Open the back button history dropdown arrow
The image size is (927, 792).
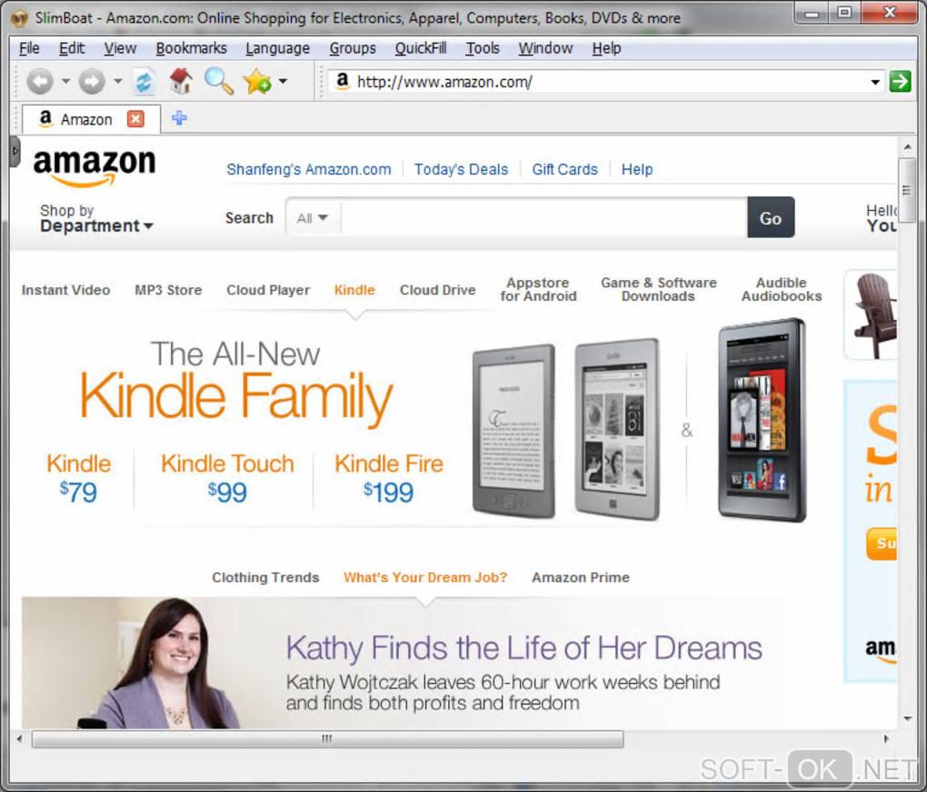point(65,81)
